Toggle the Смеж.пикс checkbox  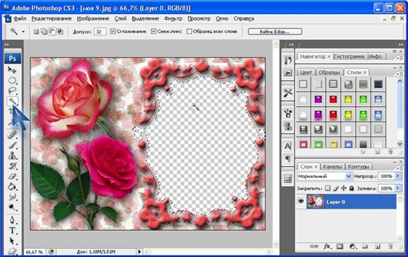[154, 31]
